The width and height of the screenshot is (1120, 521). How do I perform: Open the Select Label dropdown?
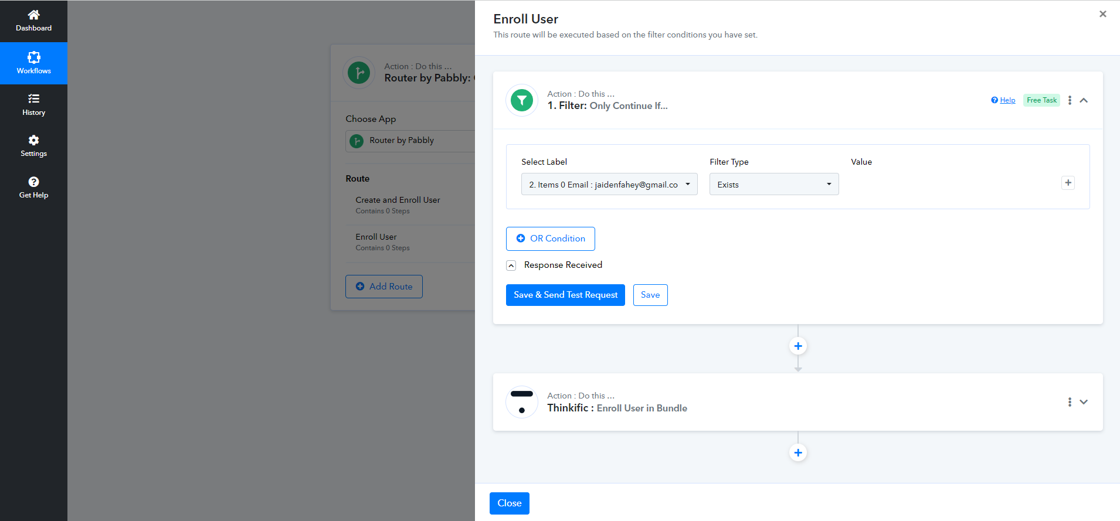coord(609,185)
